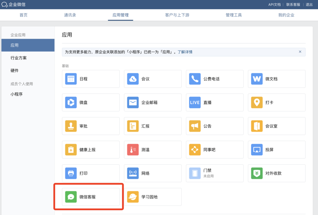Go to the 管理工具 tab
Image resolution: width=318 pixels, height=215 pixels.
(x=234, y=15)
